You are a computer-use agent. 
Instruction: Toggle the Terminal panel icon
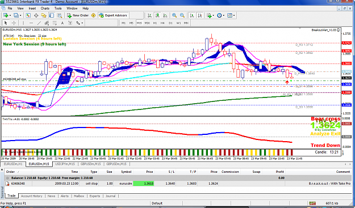[52, 15]
